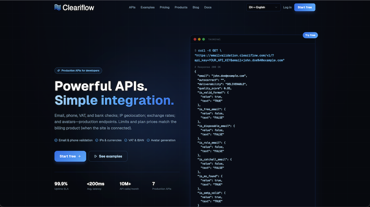Open the Docs navigation link
This screenshot has height=207, width=370.
click(208, 7)
